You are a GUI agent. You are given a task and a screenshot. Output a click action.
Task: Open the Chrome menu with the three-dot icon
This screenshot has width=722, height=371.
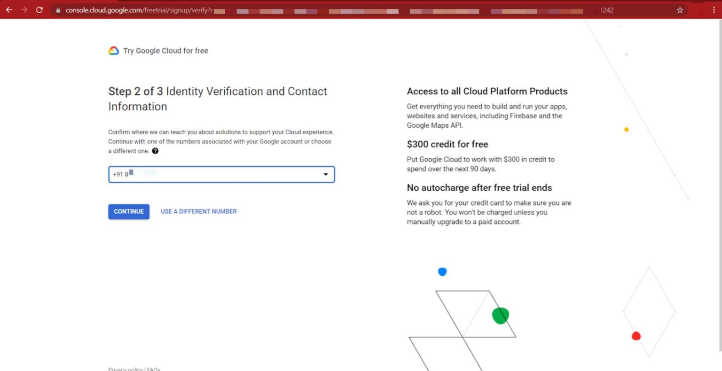pos(714,9)
